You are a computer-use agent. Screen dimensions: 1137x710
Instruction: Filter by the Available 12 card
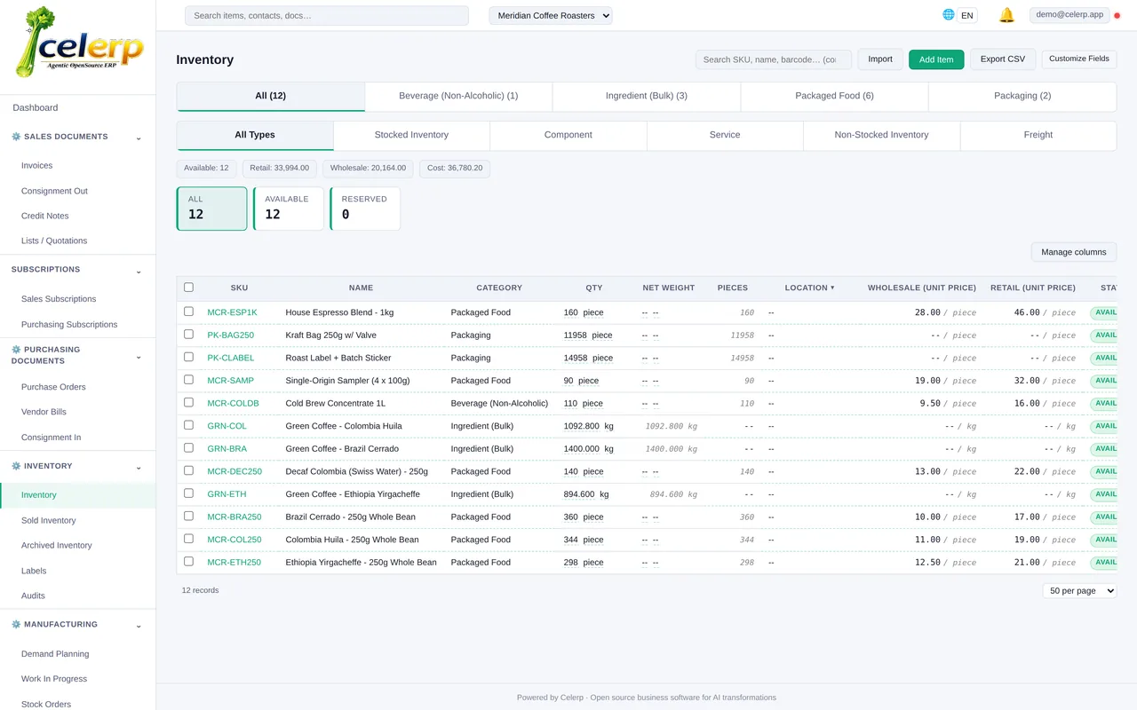point(289,209)
